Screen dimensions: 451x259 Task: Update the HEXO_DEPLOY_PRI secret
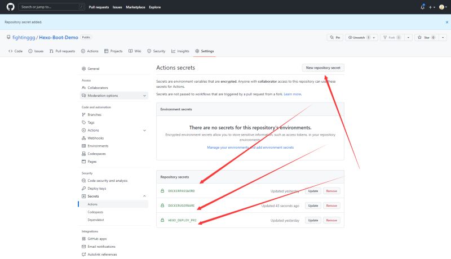[313, 220]
